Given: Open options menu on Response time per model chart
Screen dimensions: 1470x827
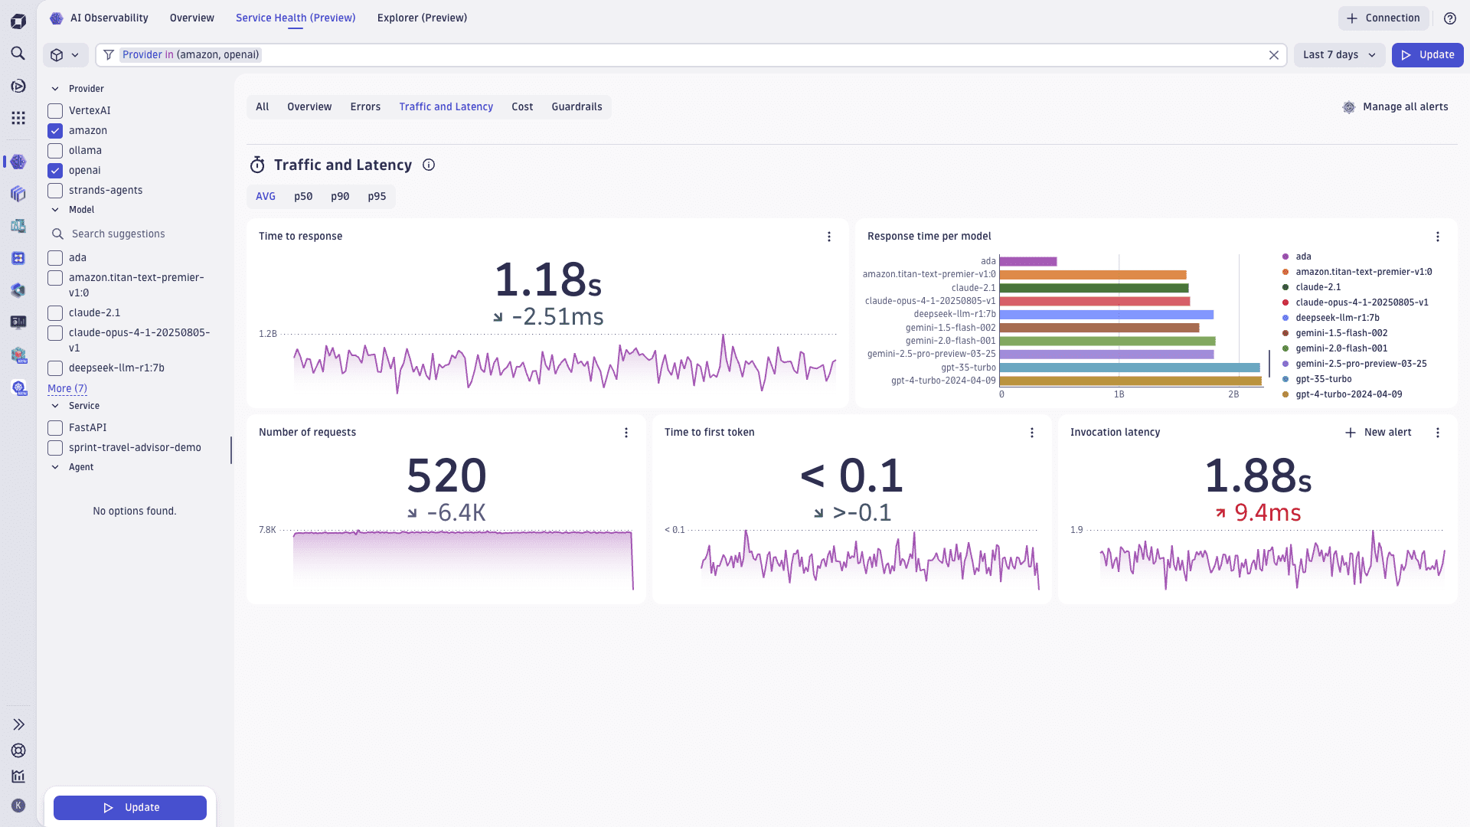Looking at the screenshot, I should (1438, 237).
